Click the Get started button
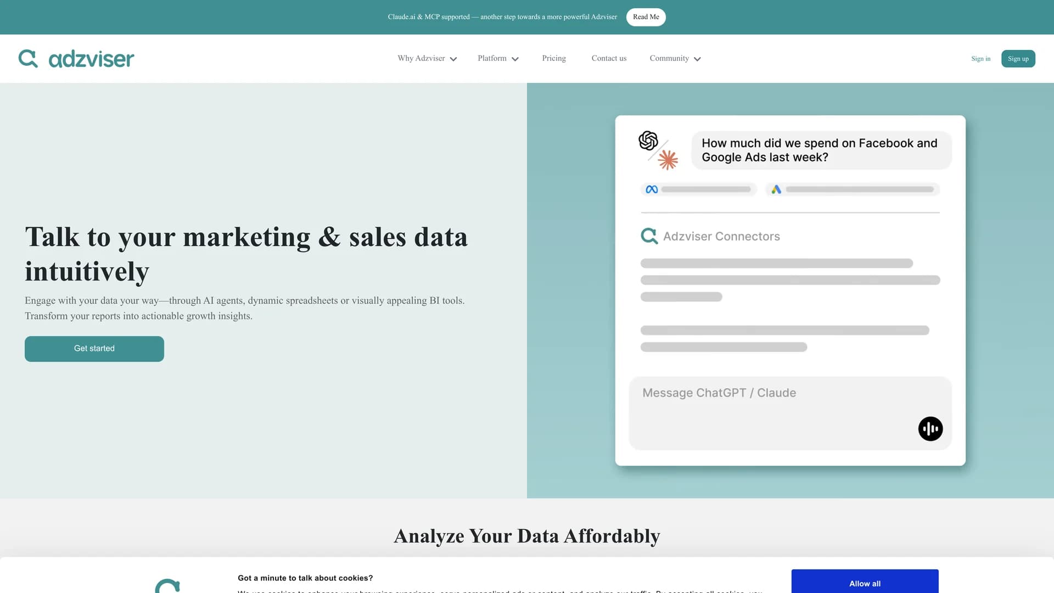1054x593 pixels. point(94,349)
